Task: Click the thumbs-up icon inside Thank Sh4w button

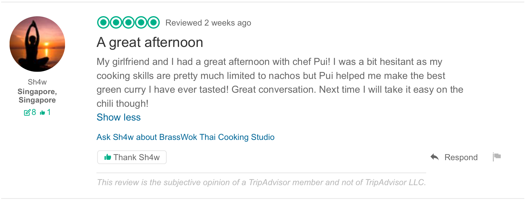Action: coord(108,157)
